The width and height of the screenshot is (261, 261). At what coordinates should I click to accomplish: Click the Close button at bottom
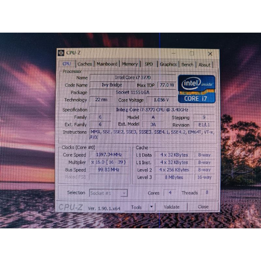[203, 207]
